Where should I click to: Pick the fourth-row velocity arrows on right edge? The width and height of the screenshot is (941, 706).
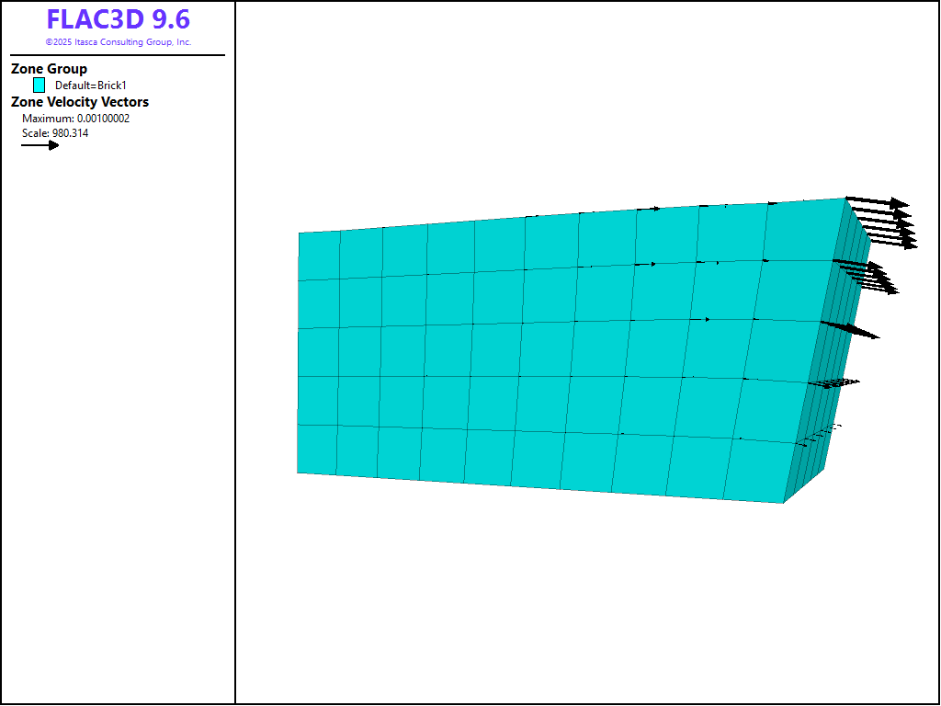(x=834, y=382)
